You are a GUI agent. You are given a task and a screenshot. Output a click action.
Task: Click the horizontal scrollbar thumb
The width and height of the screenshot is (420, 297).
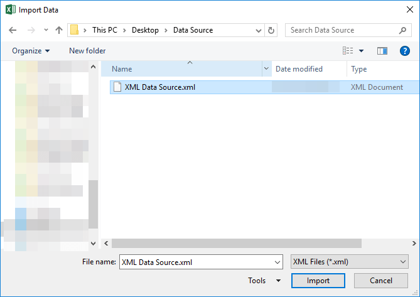click(237, 243)
